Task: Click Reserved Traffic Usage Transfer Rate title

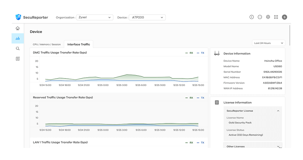Action: pyautogui.click(x=63, y=98)
